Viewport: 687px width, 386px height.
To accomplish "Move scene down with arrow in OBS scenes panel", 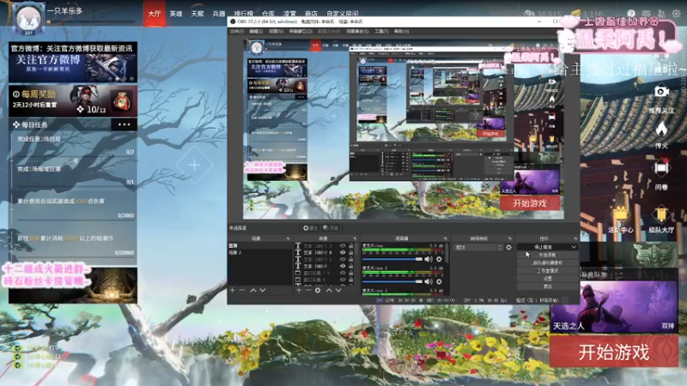I will pyautogui.click(x=263, y=290).
